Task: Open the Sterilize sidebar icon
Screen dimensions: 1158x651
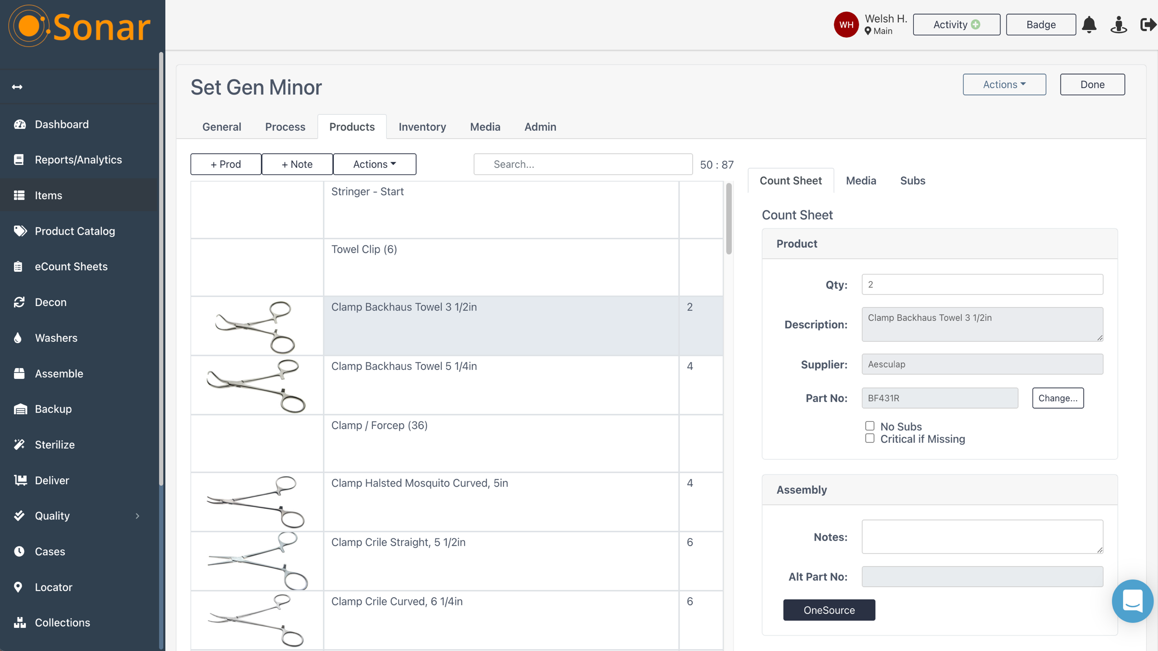Action: coord(19,444)
